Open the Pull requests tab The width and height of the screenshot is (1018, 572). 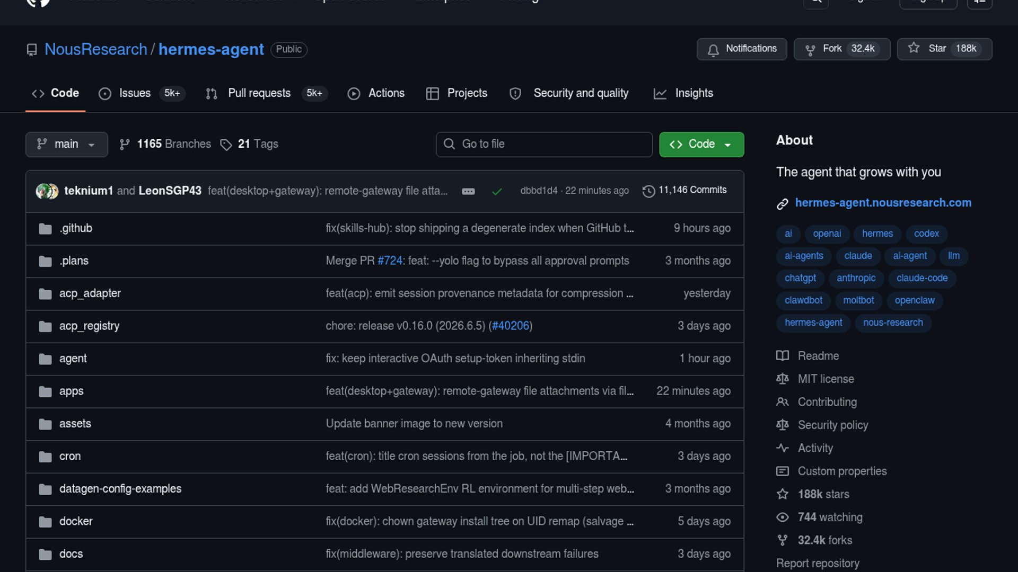[x=267, y=94]
